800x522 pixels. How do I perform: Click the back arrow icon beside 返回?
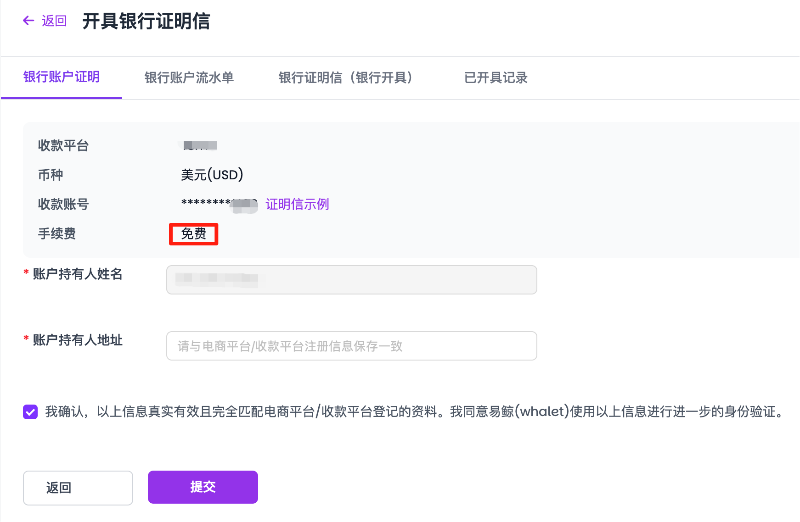click(x=28, y=21)
